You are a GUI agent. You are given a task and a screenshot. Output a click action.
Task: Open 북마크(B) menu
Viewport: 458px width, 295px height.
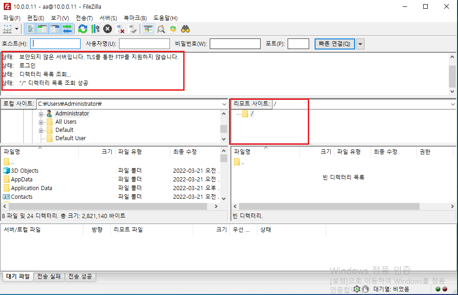(x=135, y=18)
